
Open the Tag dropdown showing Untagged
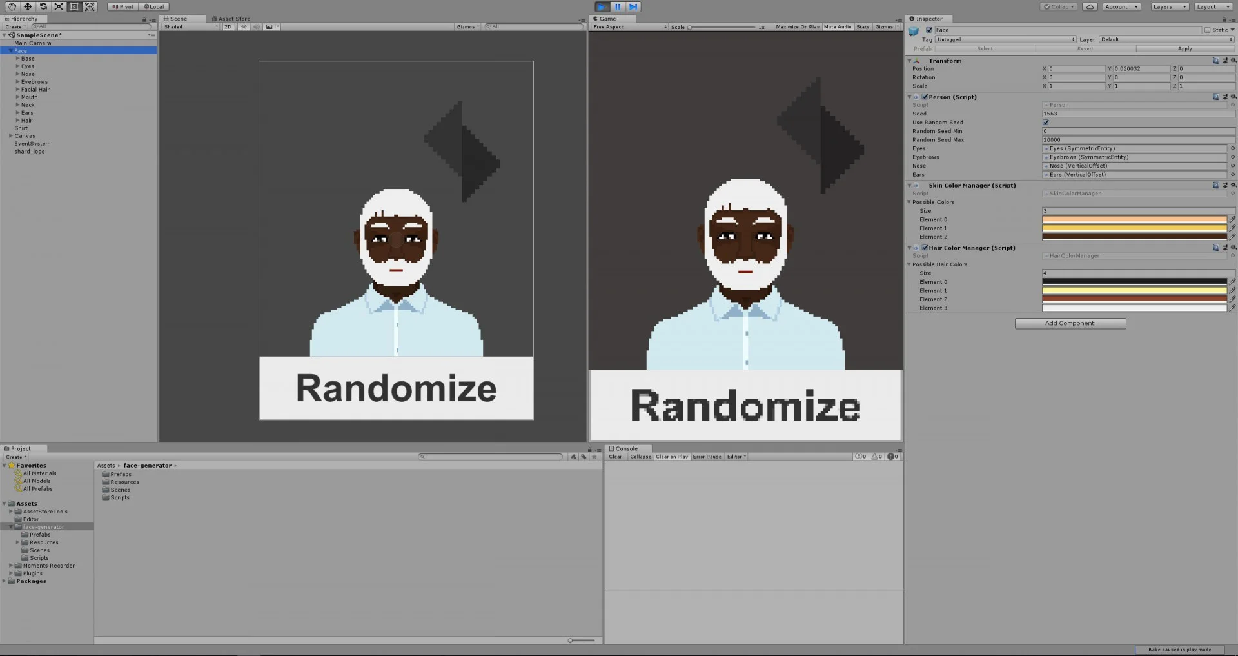coord(1005,39)
